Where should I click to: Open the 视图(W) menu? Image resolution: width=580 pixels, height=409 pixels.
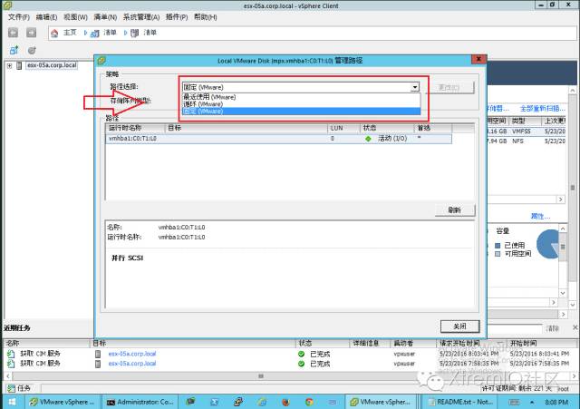[75, 17]
